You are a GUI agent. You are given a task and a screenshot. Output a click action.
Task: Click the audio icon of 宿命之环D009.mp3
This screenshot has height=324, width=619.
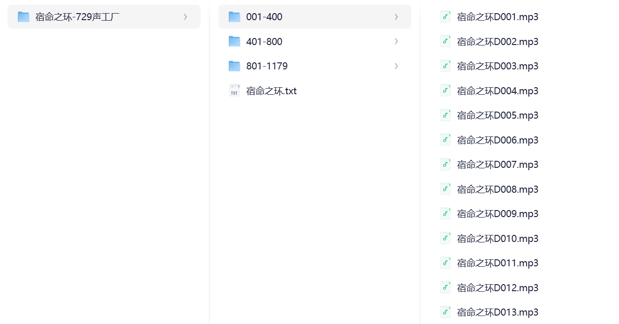point(445,214)
